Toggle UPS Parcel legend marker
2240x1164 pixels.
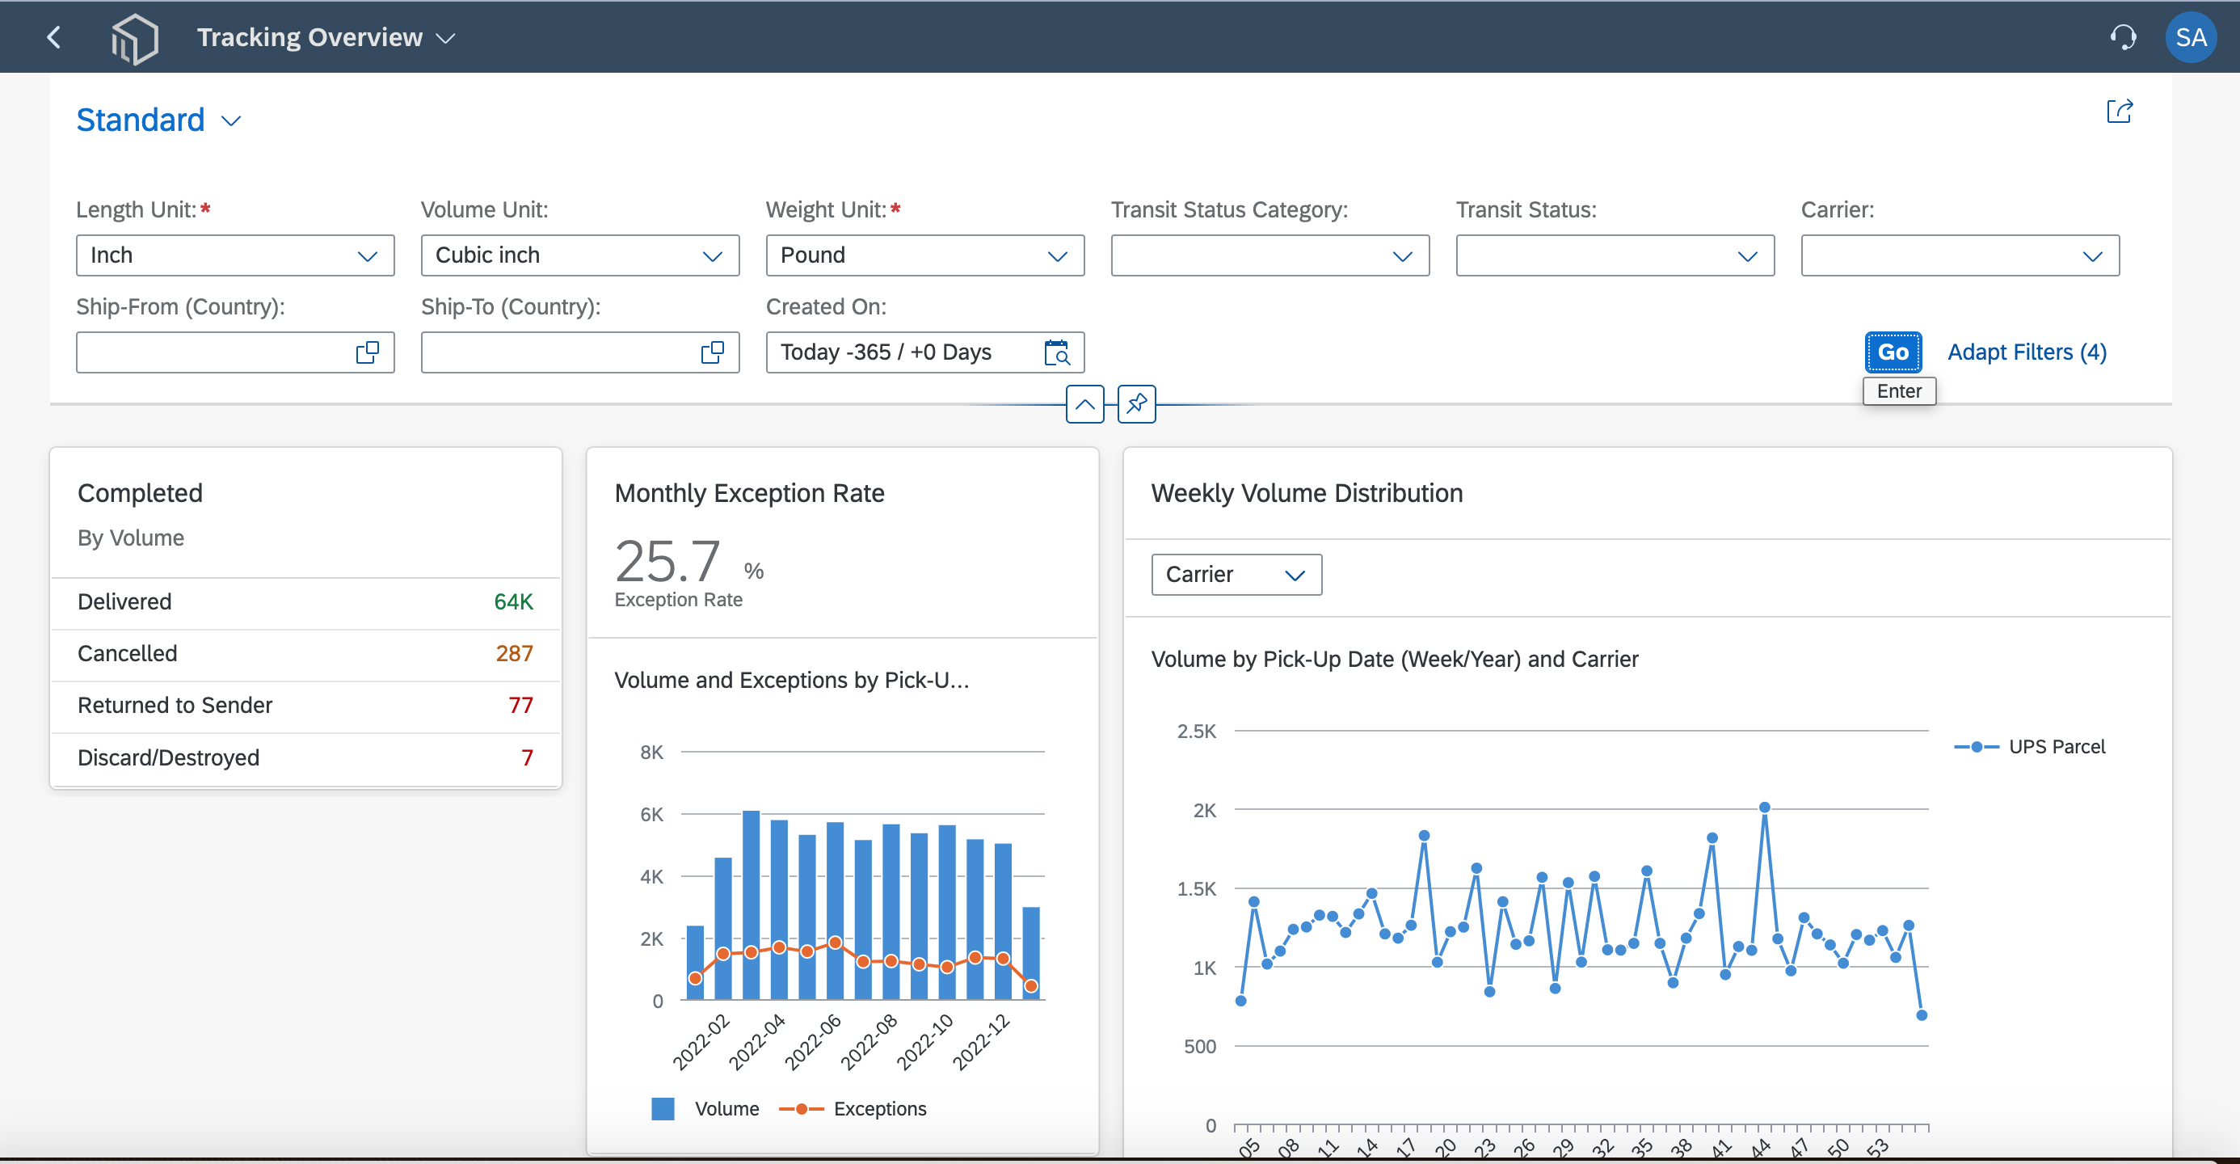click(x=1977, y=746)
